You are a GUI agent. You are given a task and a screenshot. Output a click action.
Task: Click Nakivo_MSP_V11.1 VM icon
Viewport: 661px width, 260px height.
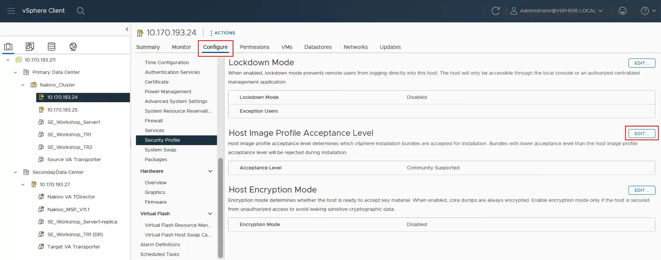pyautogui.click(x=41, y=209)
